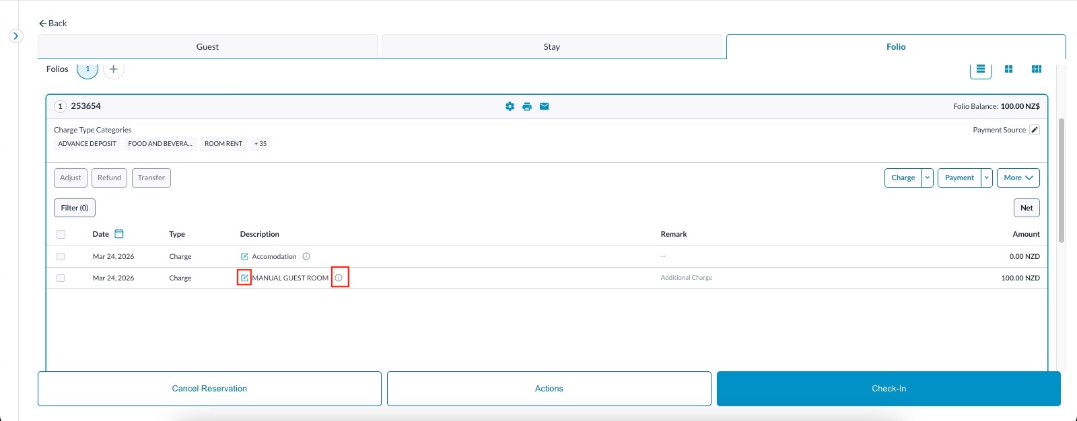The height and width of the screenshot is (421, 1077).
Task: Expand the Charge dropdown arrow
Action: (928, 178)
